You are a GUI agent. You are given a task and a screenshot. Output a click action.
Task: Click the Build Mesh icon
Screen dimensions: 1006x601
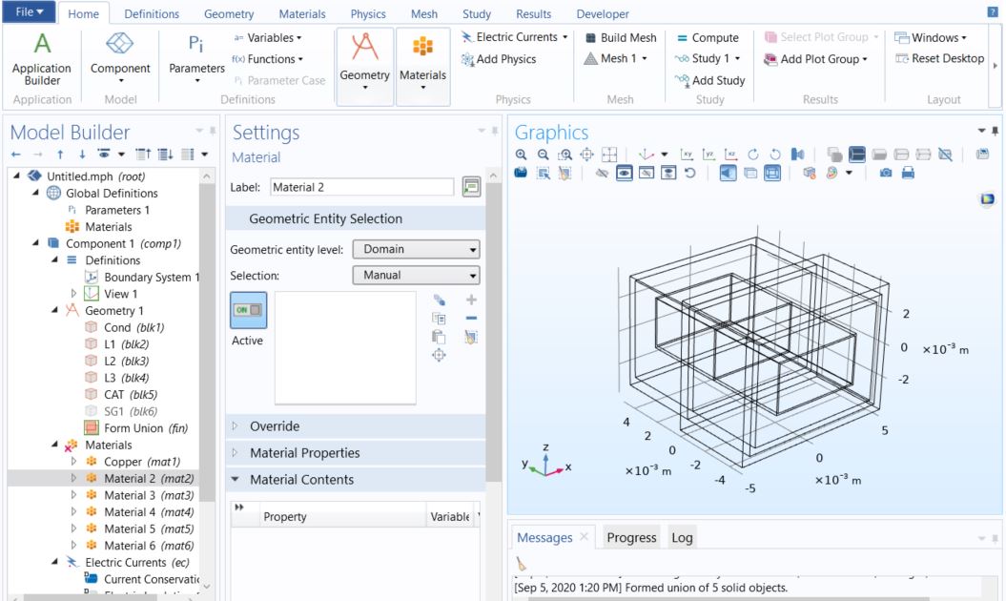tap(620, 38)
